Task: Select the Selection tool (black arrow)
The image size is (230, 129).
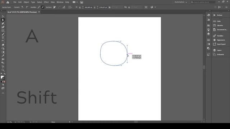Action: [3, 16]
